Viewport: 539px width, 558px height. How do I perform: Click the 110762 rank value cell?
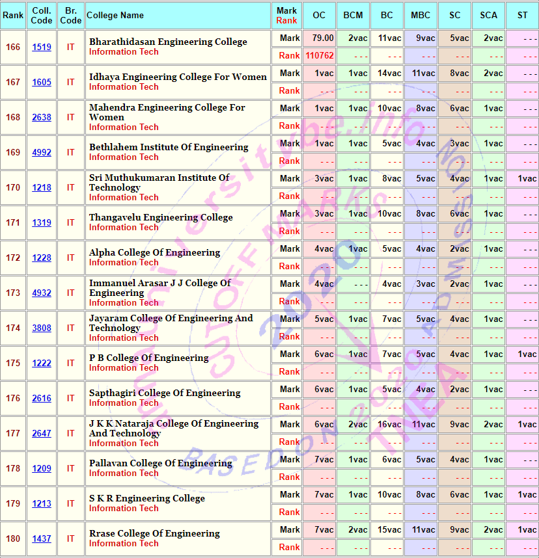pyautogui.click(x=319, y=55)
